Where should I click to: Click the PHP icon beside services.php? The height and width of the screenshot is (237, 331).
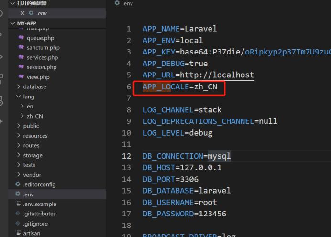coord(21,57)
